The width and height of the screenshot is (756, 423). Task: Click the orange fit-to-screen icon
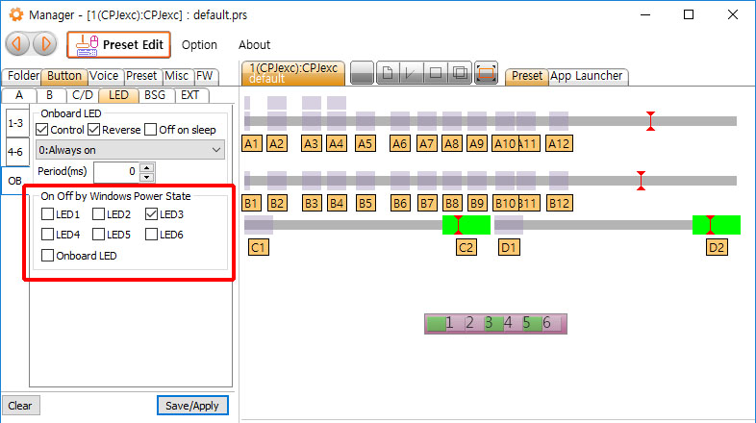tap(486, 73)
